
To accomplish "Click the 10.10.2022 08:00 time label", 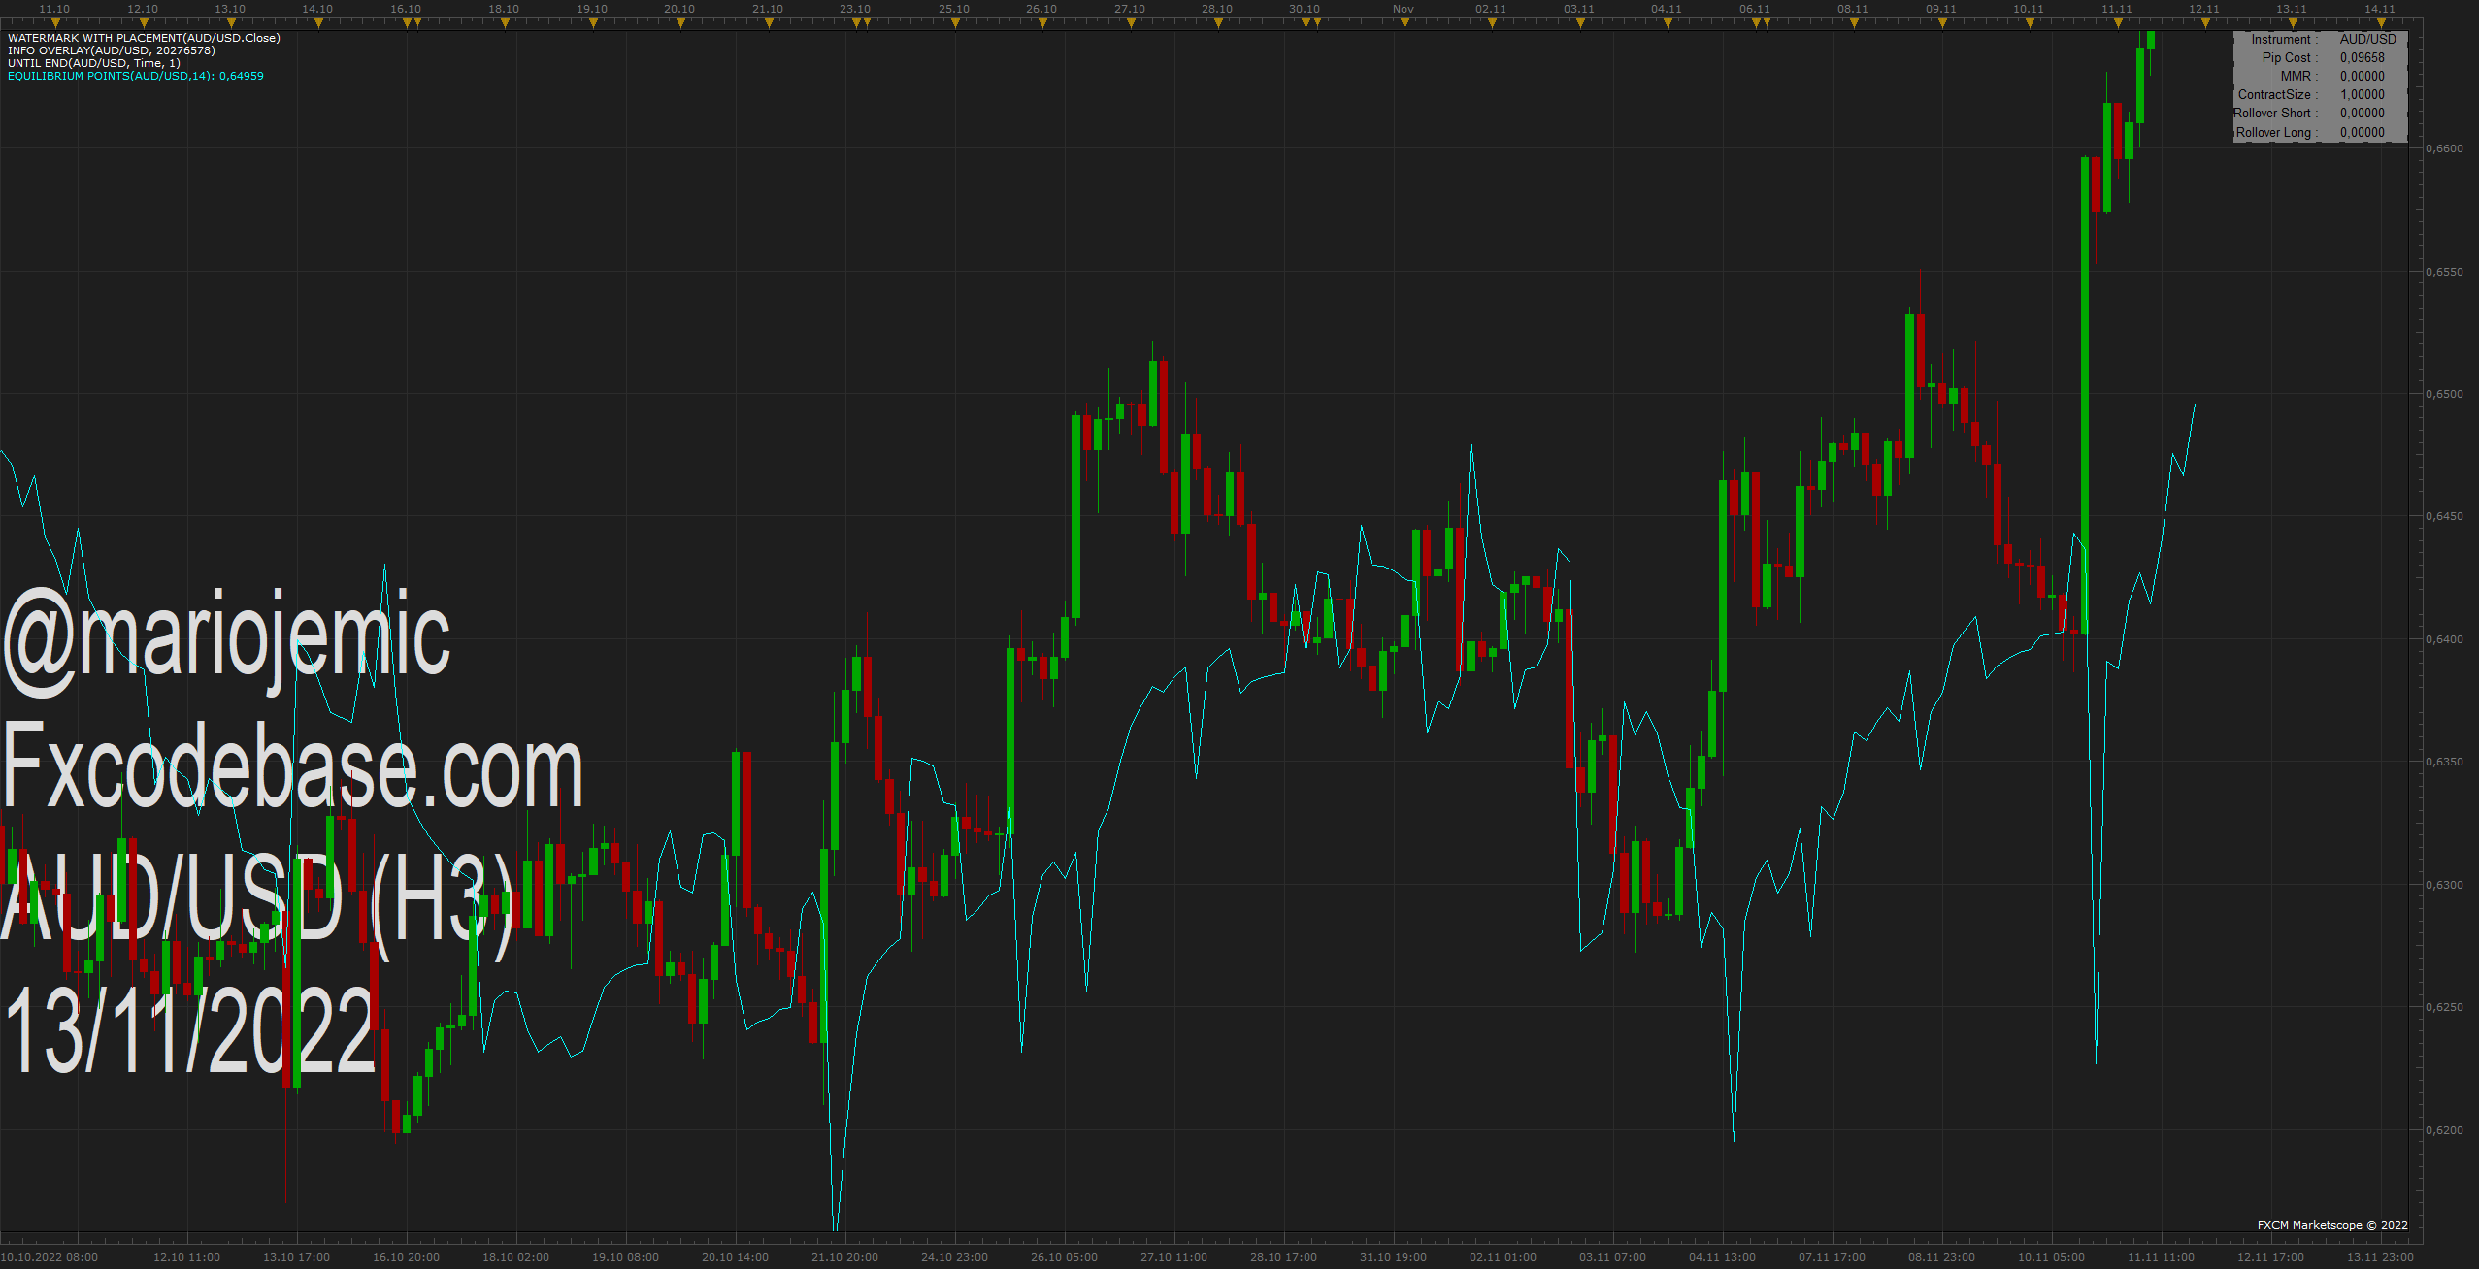I will (50, 1257).
